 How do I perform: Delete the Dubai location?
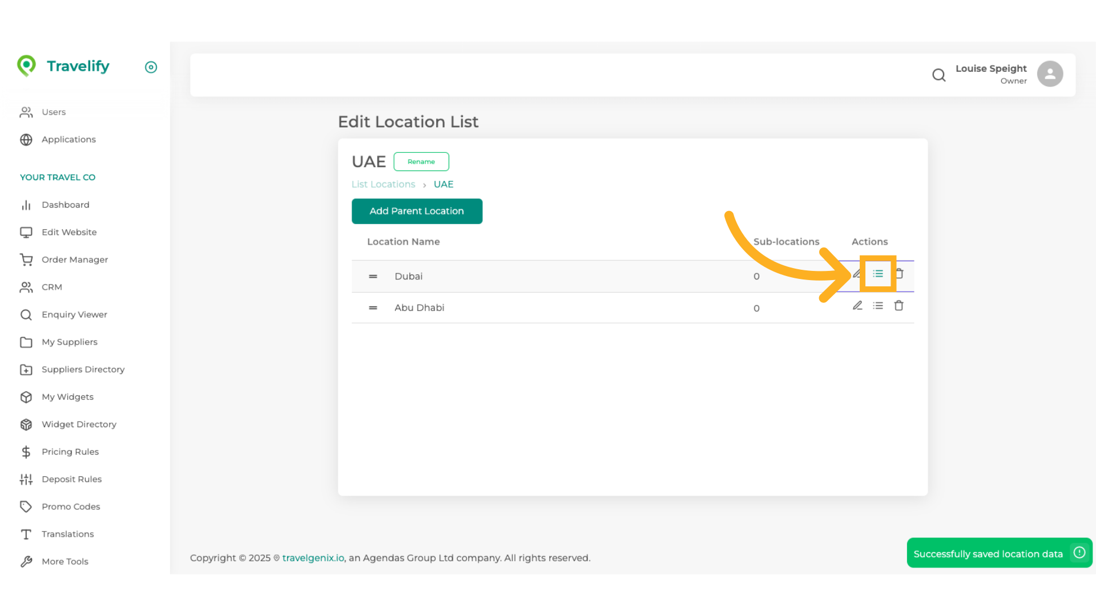tap(900, 274)
